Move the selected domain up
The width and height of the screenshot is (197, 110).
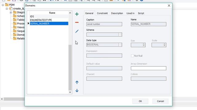(x=77, y=82)
